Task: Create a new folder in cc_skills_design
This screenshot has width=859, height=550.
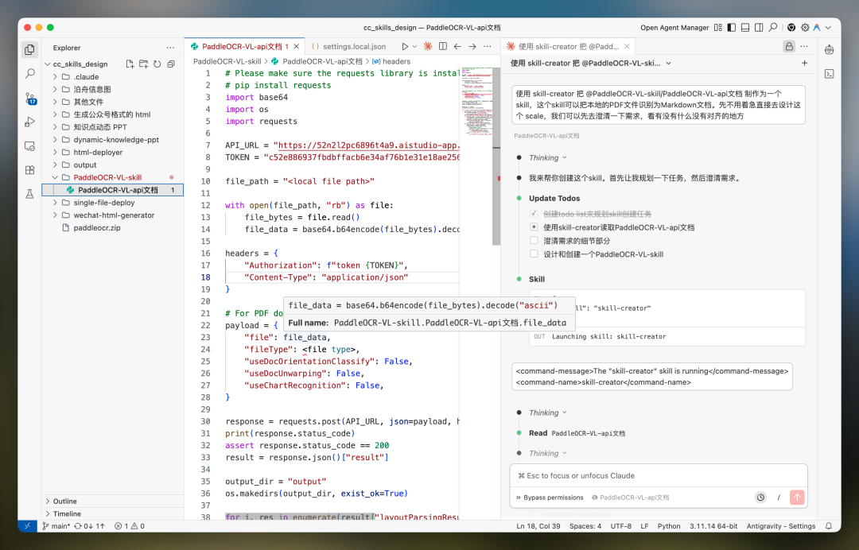Action: [x=143, y=64]
